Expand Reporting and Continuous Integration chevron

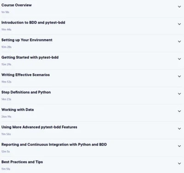pyautogui.click(x=179, y=146)
